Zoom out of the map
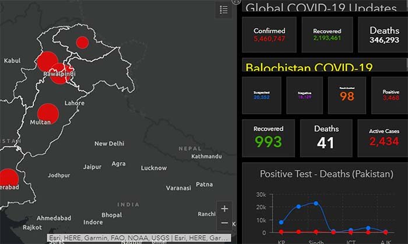The image size is (408, 244). [224, 223]
